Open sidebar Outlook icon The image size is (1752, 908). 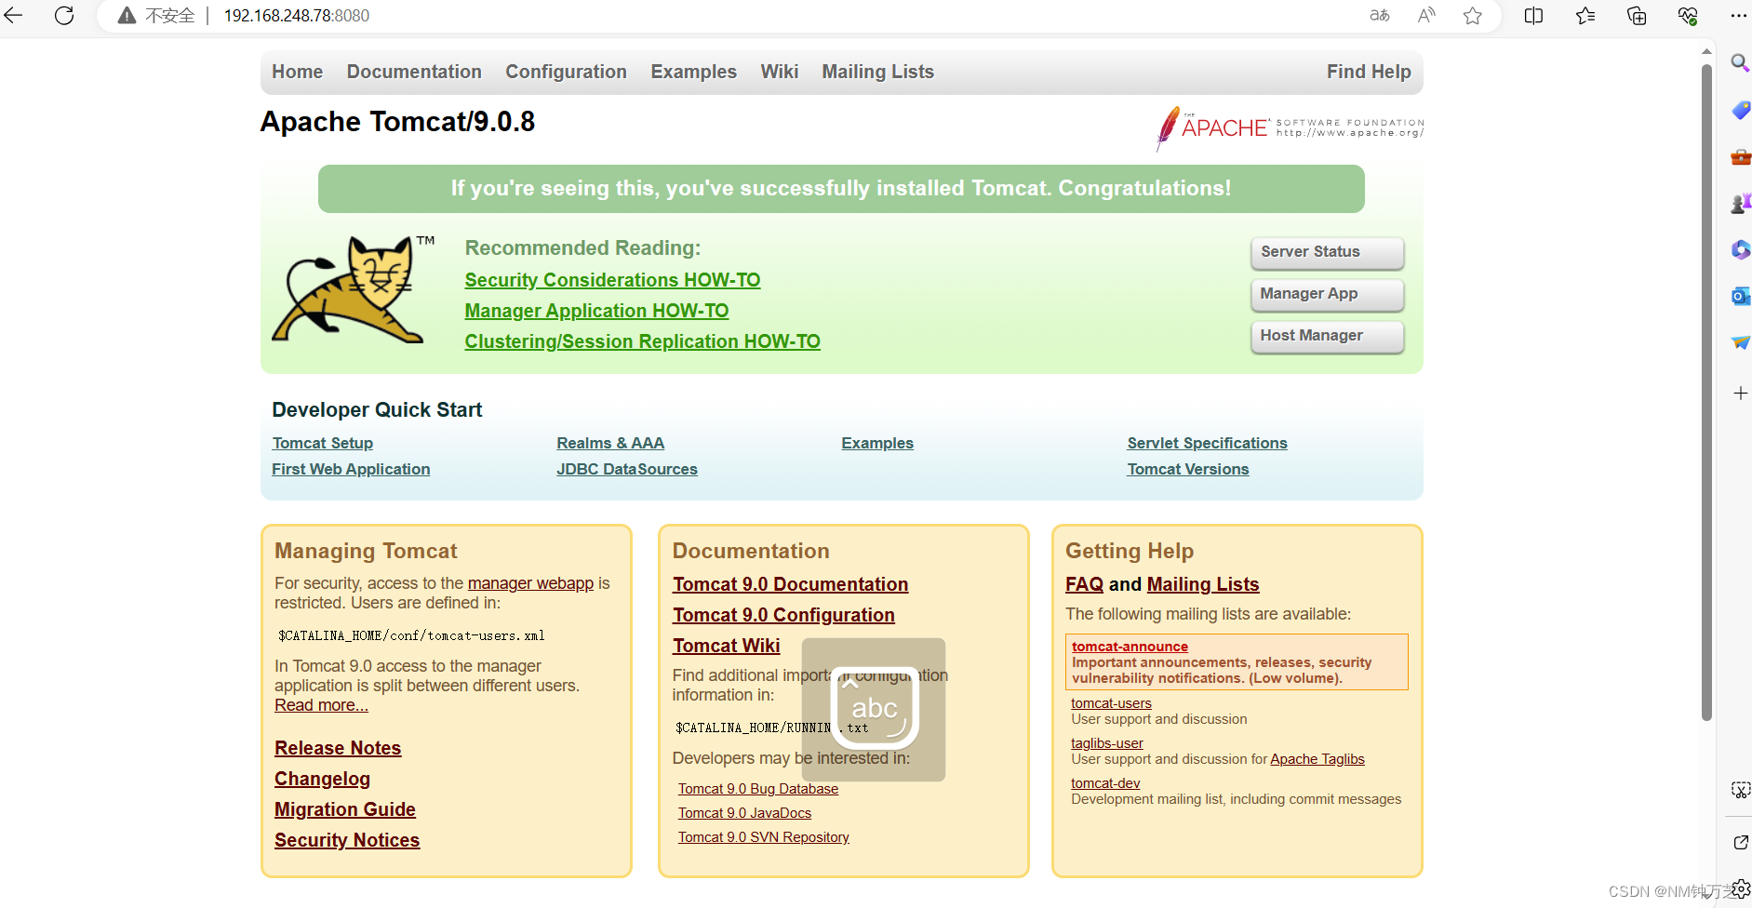(1740, 296)
